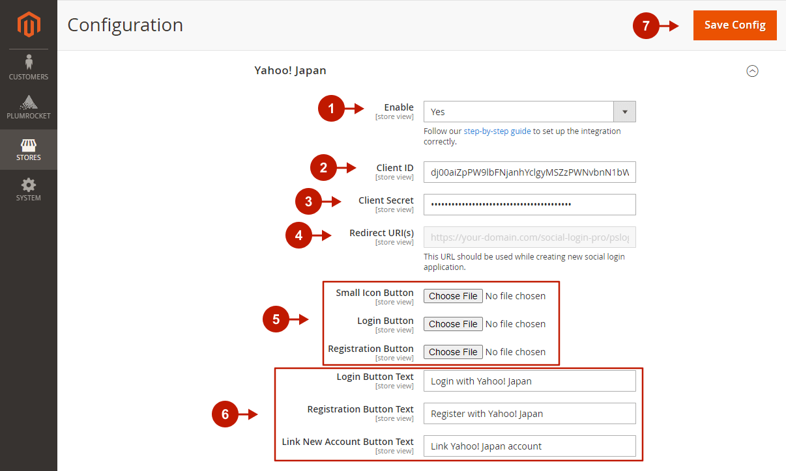Click the Enable field label
The image size is (786, 471).
(399, 107)
